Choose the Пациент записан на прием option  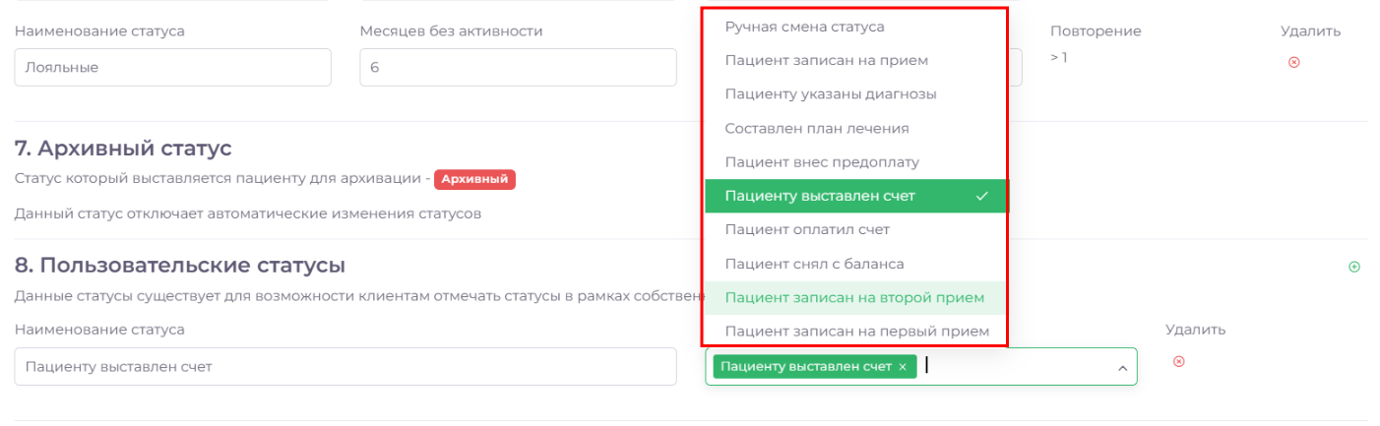pyautogui.click(x=855, y=60)
